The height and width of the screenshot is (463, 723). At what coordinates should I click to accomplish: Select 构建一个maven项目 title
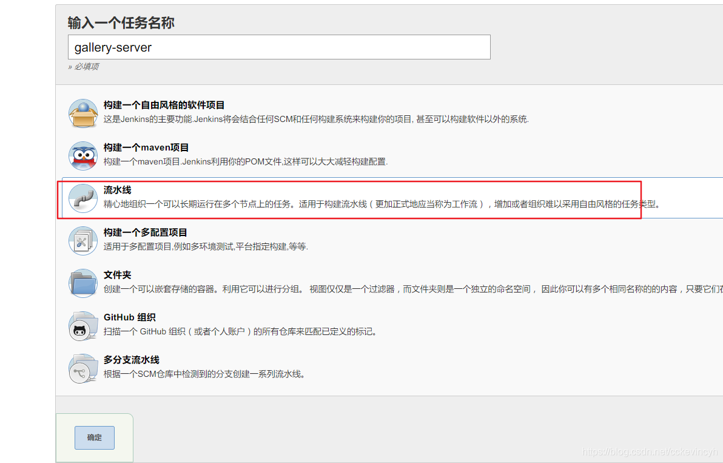146,147
